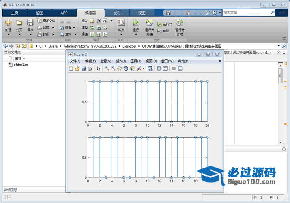This screenshot has width=290, height=203.
Task: Toggle the Zoom Out tool
Action: (113, 69)
